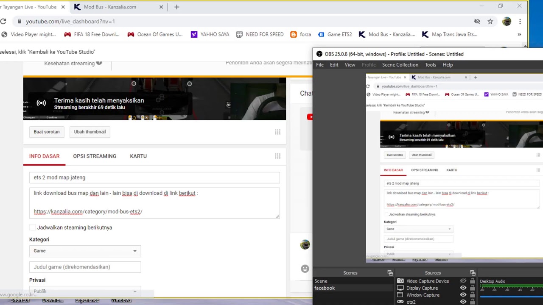The width and height of the screenshot is (543, 305).
Task: Click the drag handle on the KARTU tab row
Action: tap(277, 156)
